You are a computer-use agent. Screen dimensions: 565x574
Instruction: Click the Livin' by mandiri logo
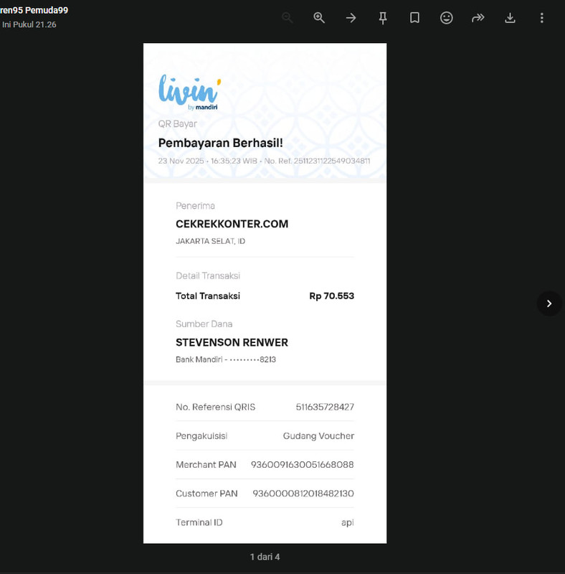tap(189, 93)
